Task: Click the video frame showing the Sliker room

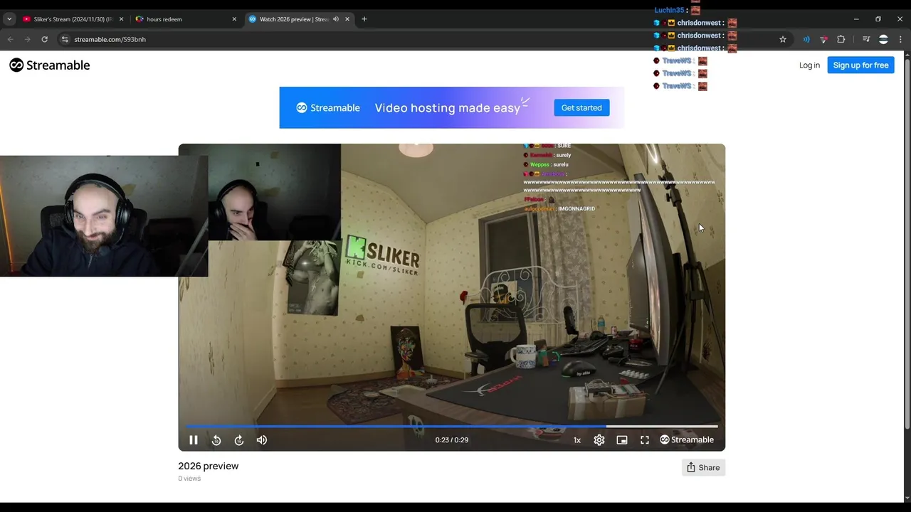Action: (x=451, y=299)
